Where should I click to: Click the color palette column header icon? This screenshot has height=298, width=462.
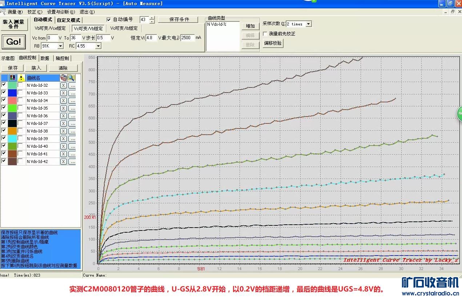click(x=12, y=78)
